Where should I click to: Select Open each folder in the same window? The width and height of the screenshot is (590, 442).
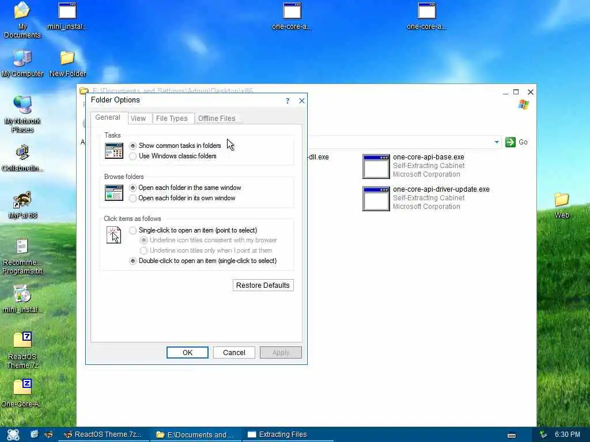[x=185, y=188]
